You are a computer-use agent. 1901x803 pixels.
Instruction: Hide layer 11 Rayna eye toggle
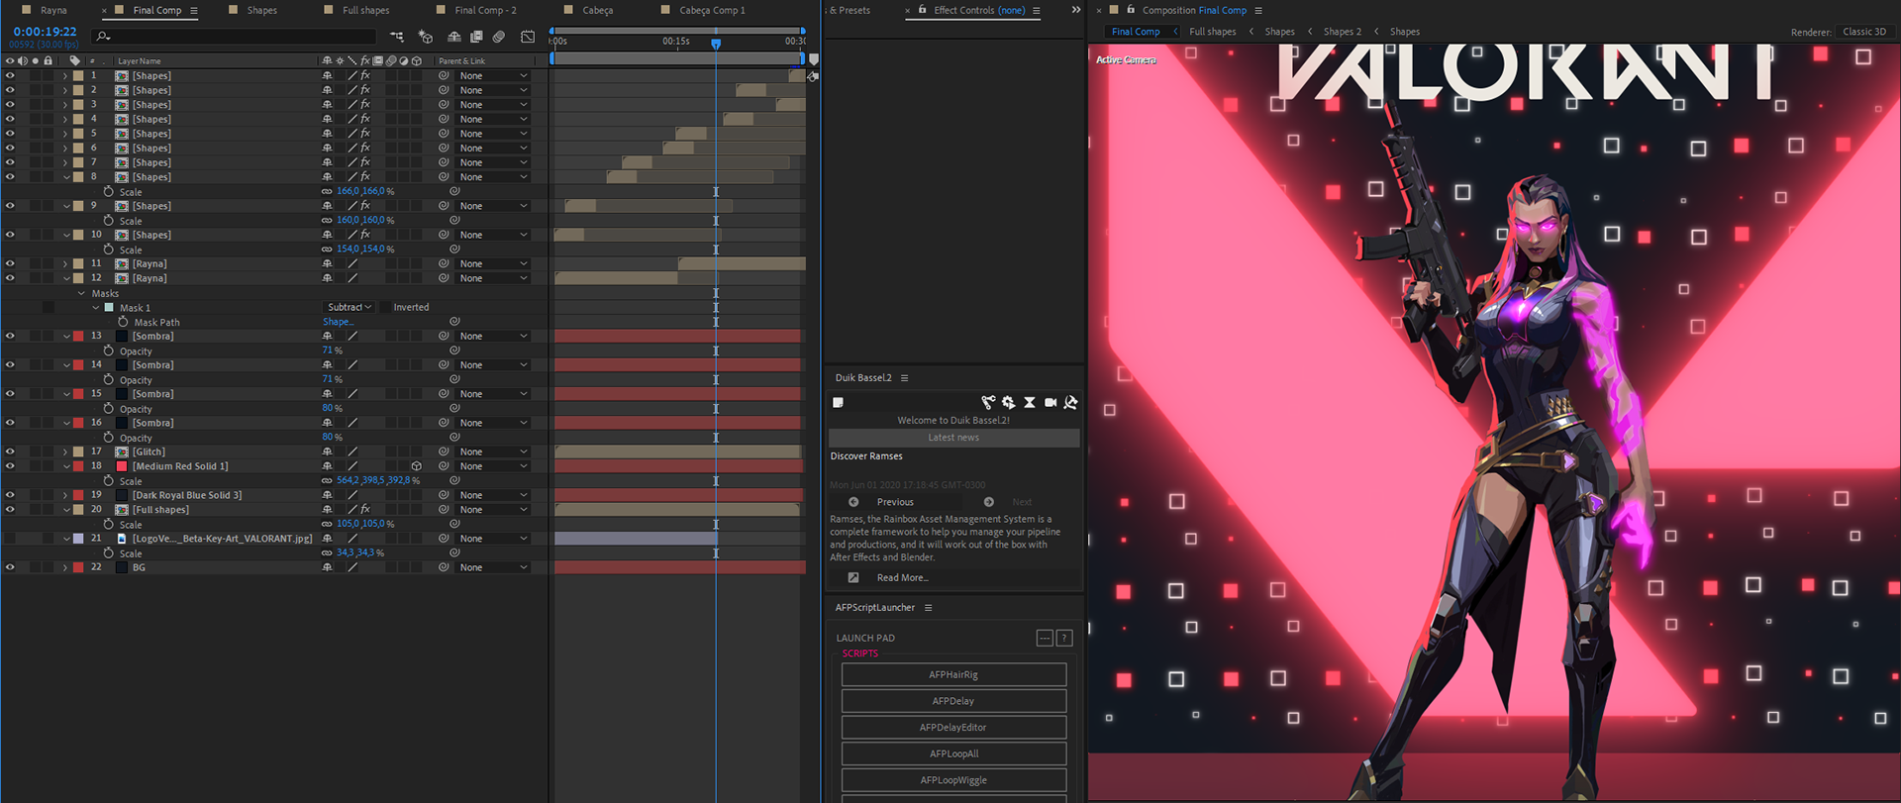10,263
